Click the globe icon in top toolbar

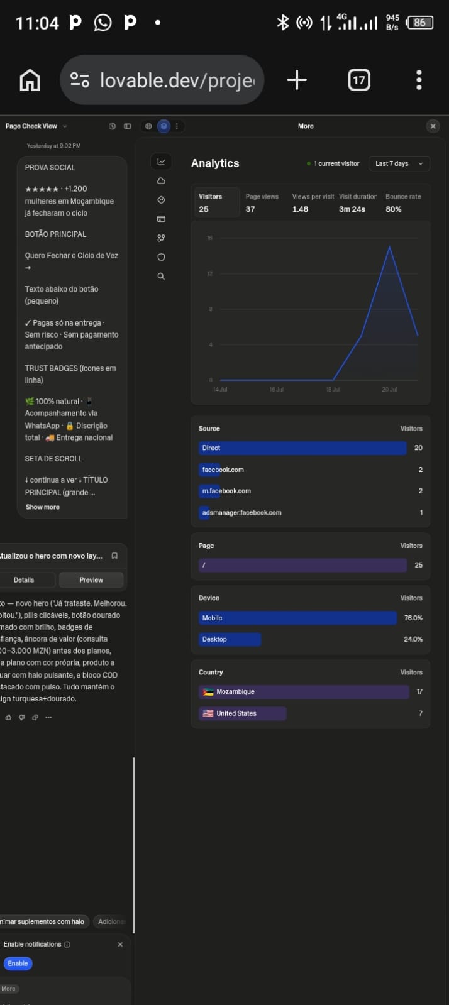(148, 126)
